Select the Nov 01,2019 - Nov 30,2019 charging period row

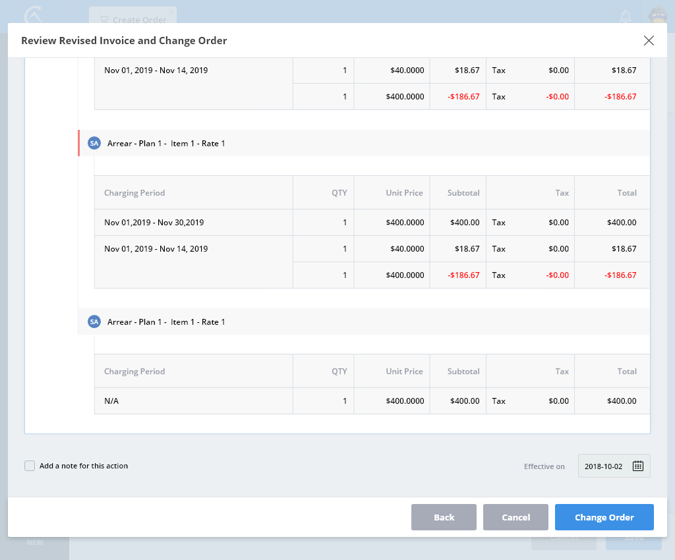point(154,223)
